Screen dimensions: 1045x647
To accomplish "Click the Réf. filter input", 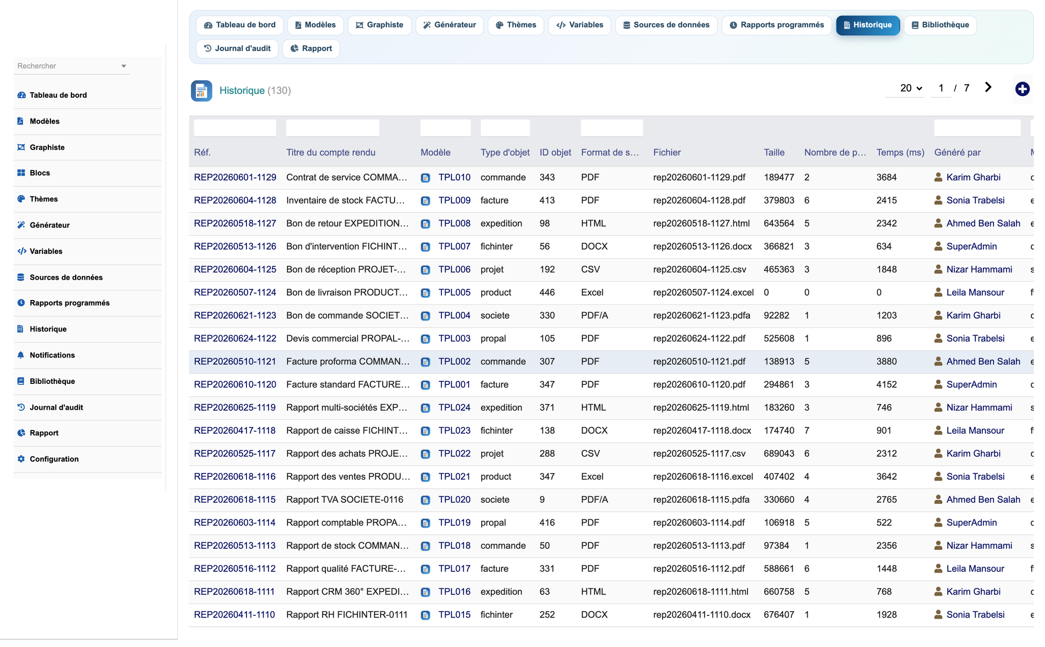I will point(235,128).
